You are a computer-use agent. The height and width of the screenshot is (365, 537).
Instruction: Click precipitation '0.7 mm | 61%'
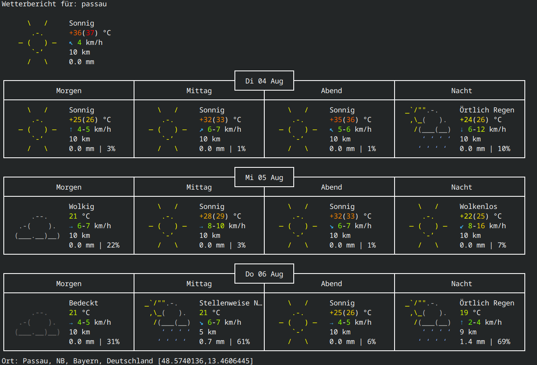224,342
